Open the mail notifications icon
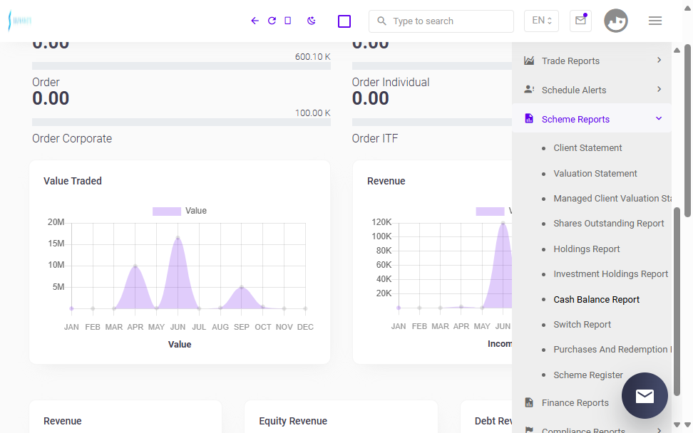The width and height of the screenshot is (693, 433). (x=581, y=21)
